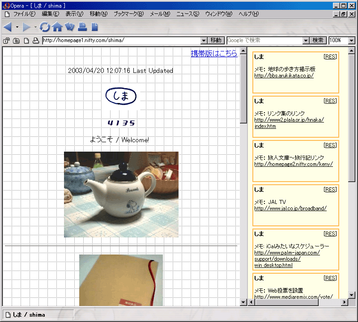Click the しま oval logo image

(x=121, y=96)
